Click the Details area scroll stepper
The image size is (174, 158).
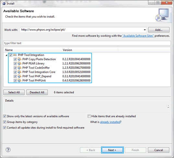click(168, 106)
